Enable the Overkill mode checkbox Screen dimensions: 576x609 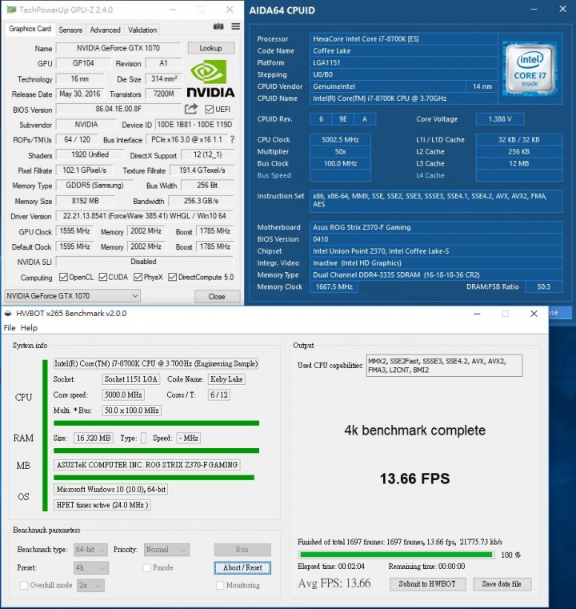pyautogui.click(x=24, y=585)
